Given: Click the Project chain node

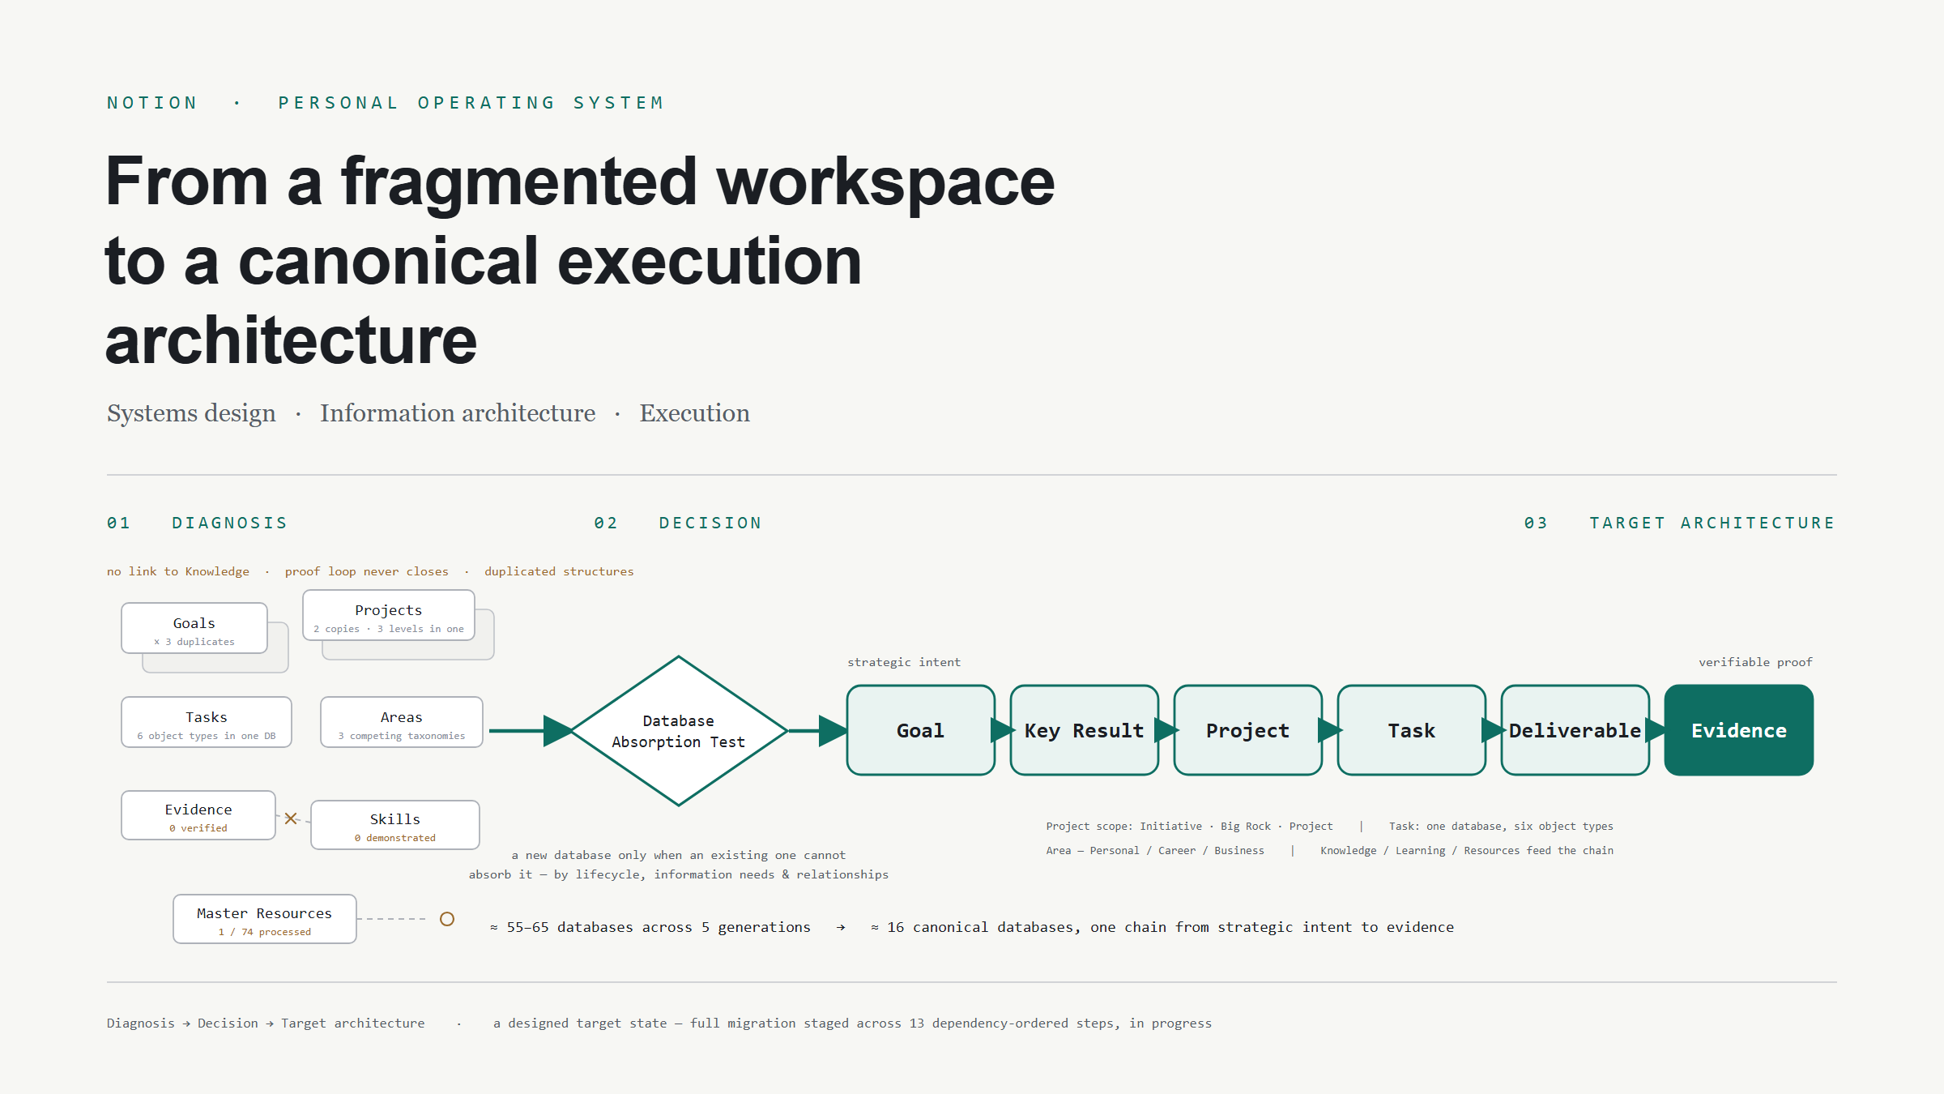Looking at the screenshot, I should 1248,730.
